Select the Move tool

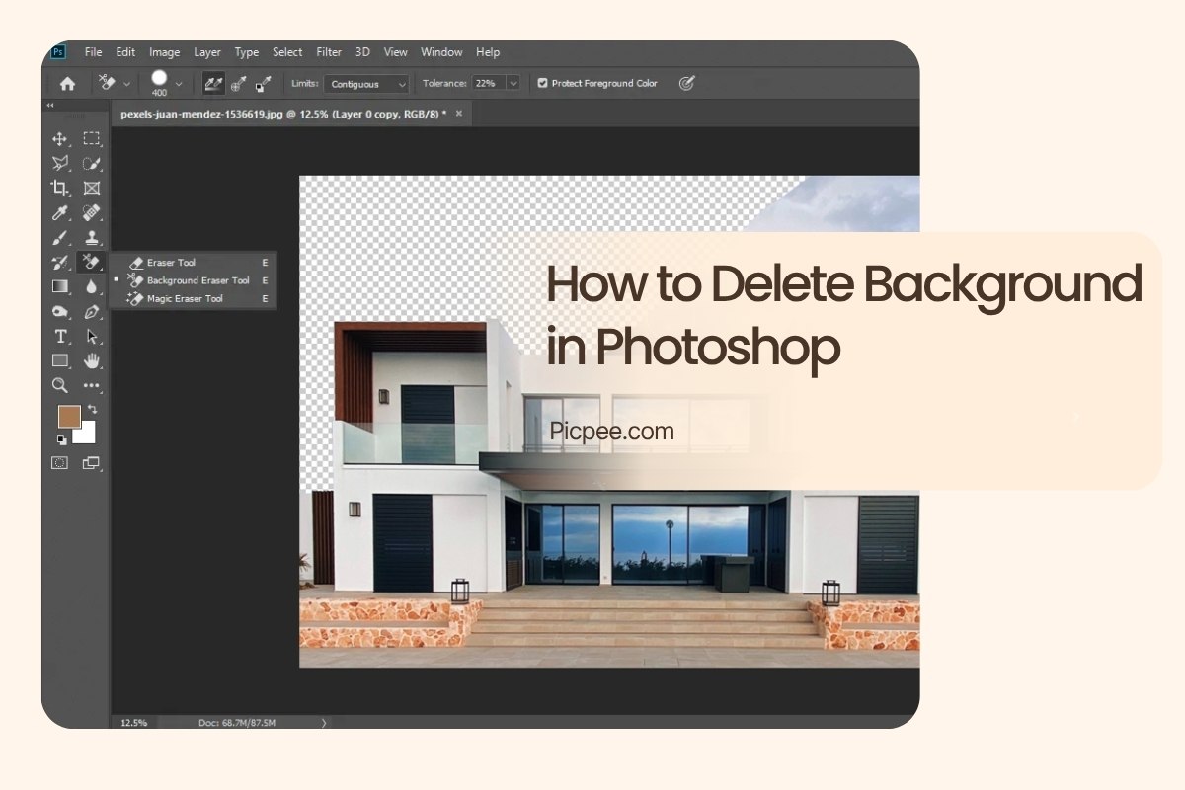[59, 139]
